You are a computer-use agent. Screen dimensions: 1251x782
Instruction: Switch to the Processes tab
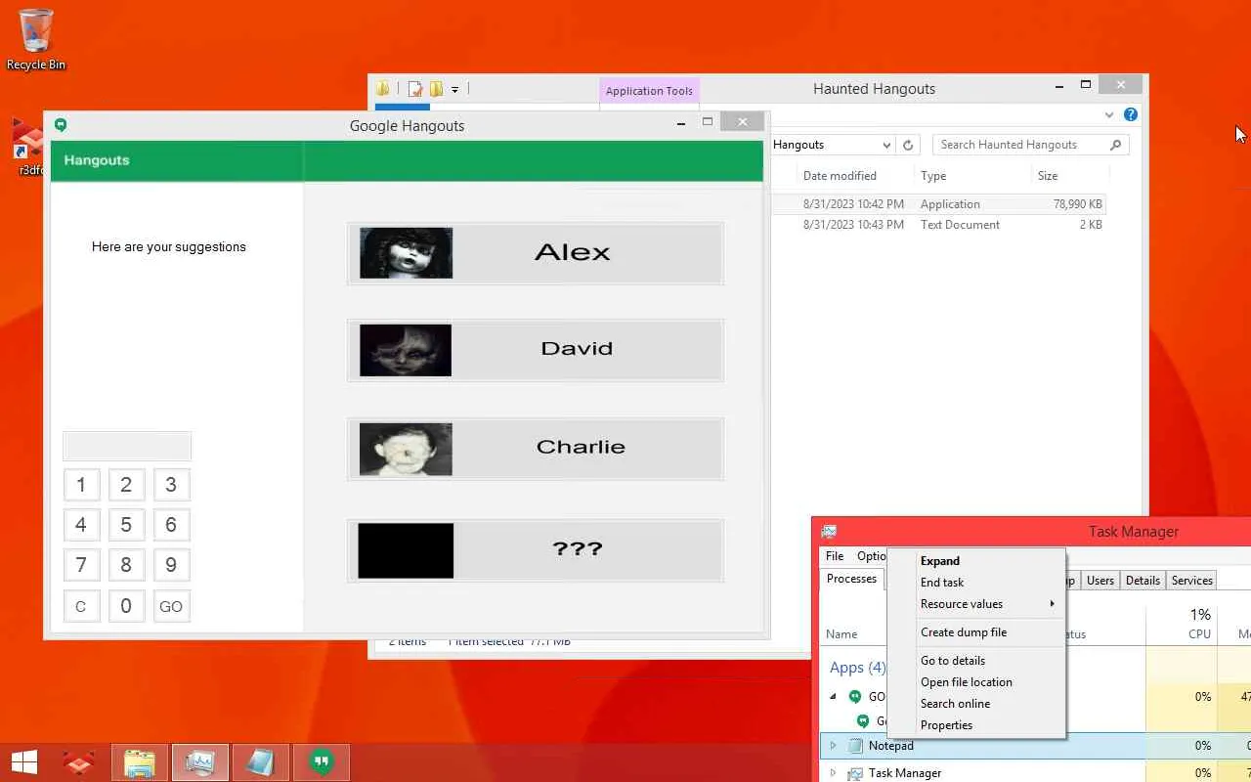pos(851,579)
